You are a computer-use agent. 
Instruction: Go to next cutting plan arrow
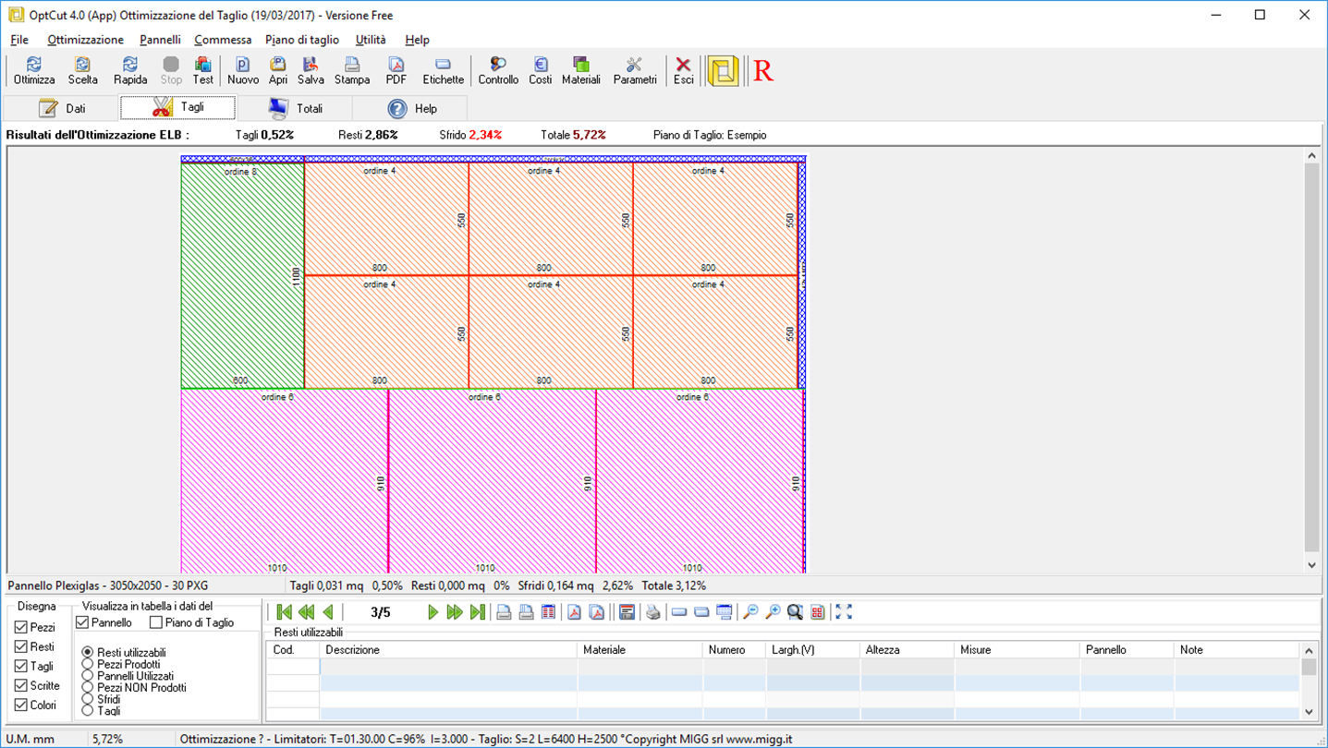click(433, 612)
